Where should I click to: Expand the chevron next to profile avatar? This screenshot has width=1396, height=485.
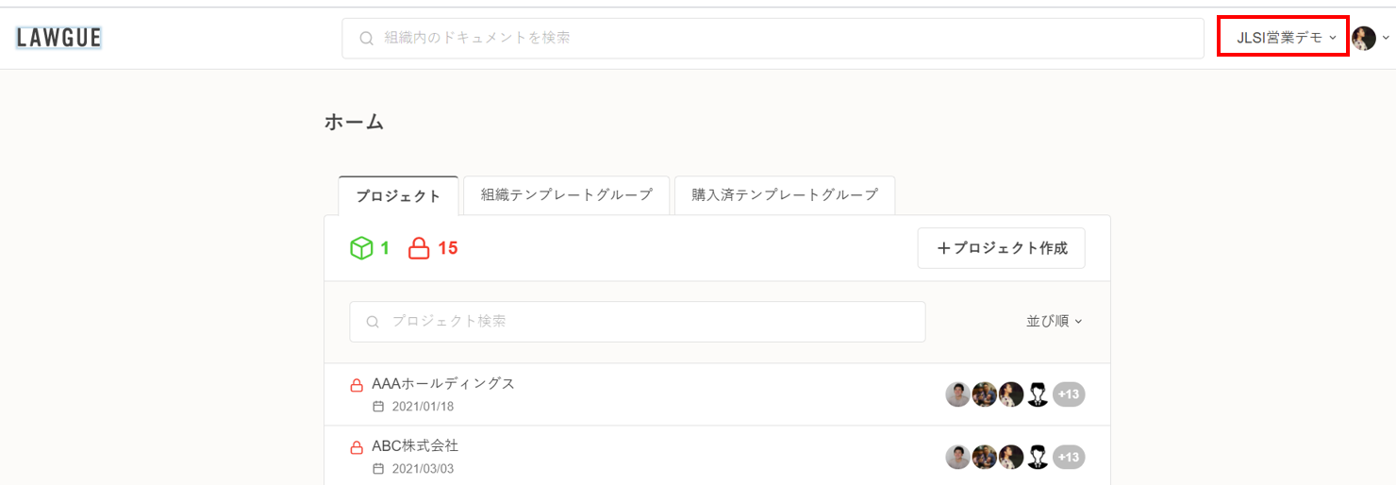[1386, 38]
